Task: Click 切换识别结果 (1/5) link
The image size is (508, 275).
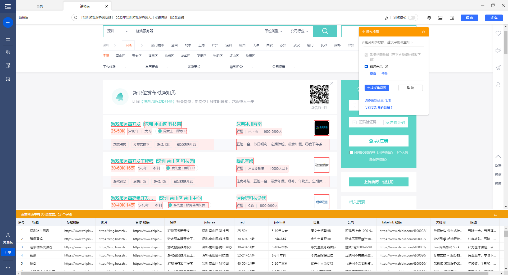Action: coord(378,101)
